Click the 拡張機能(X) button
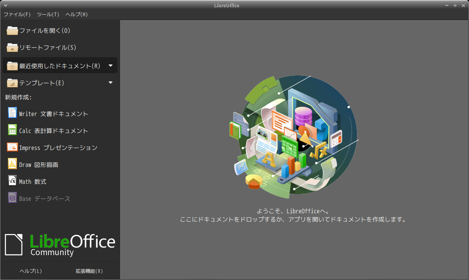Viewport: 469px width, 280px height. click(89, 271)
